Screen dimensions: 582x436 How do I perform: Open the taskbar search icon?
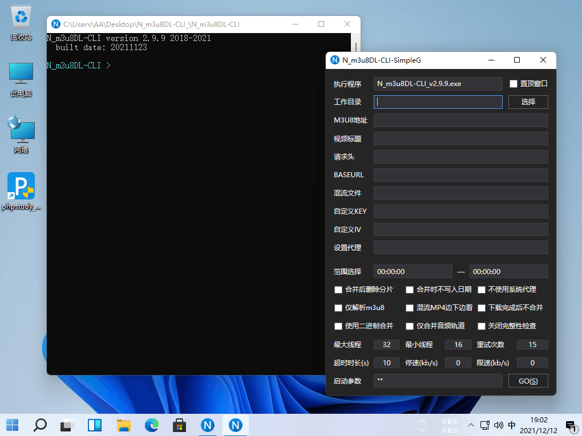40,425
